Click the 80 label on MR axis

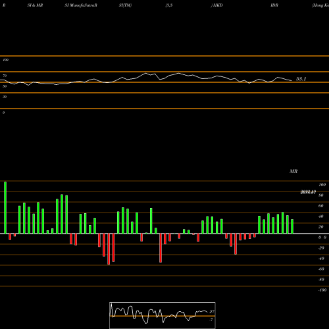pos(321,195)
